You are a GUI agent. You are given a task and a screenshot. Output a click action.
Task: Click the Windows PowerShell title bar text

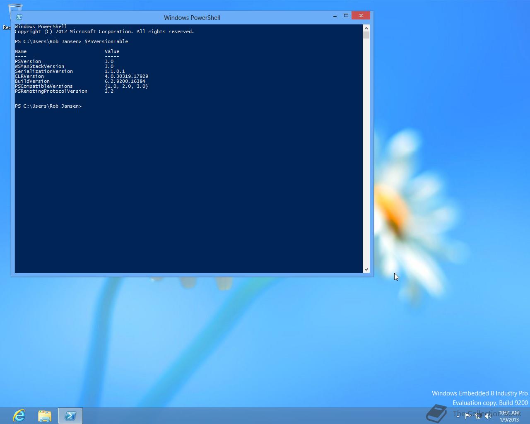[192, 17]
